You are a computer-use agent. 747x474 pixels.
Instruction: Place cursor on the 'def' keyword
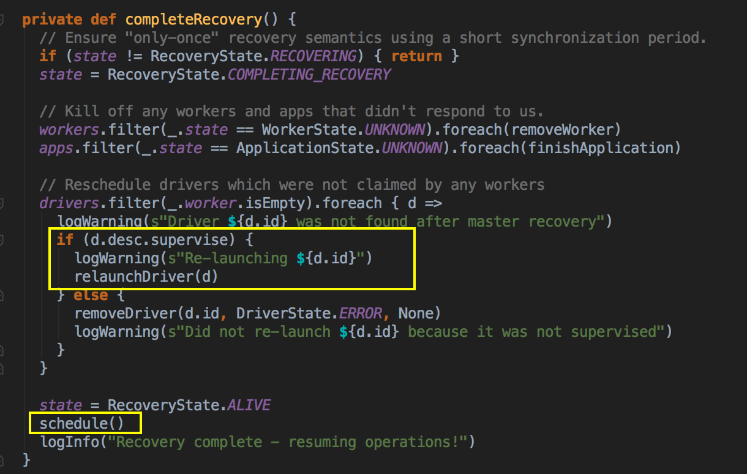pos(103,20)
